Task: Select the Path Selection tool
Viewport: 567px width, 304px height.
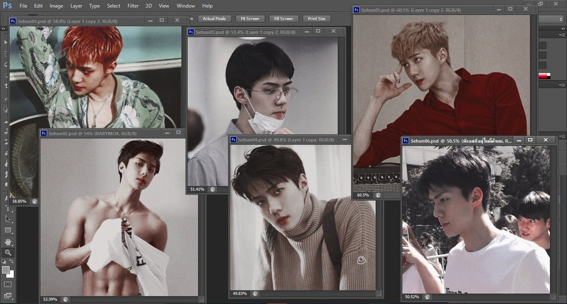Action: tap(8, 218)
